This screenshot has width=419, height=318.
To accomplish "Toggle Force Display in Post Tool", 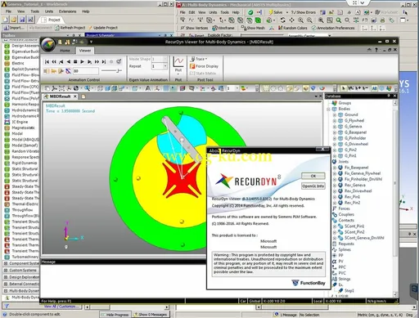I will (204, 66).
